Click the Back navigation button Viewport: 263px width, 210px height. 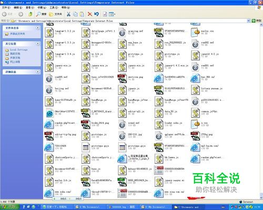pos(7,14)
